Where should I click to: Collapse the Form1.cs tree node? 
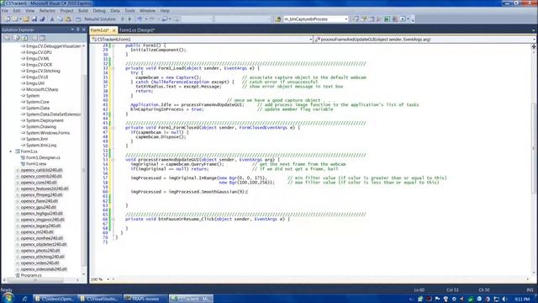[x=11, y=151]
